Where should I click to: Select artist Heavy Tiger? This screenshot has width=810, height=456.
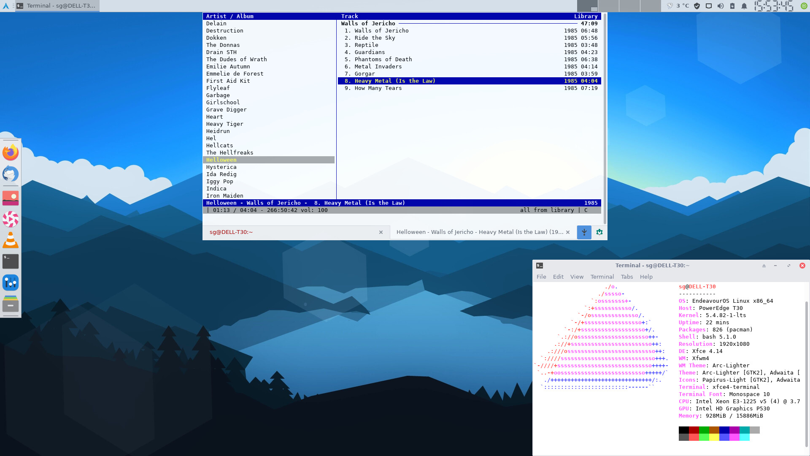(269, 124)
